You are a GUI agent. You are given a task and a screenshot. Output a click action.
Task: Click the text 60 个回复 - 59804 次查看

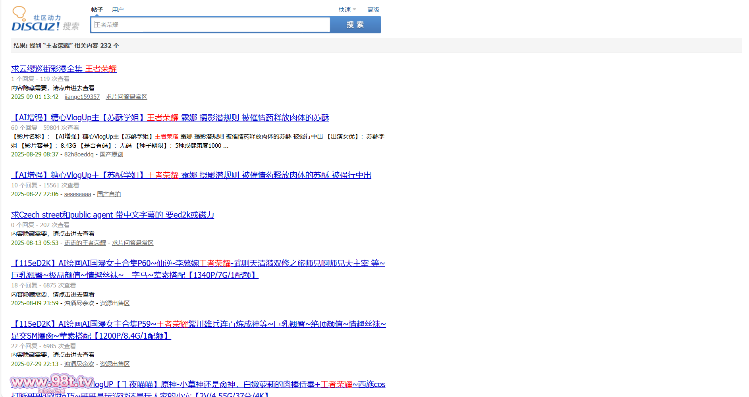(x=45, y=128)
